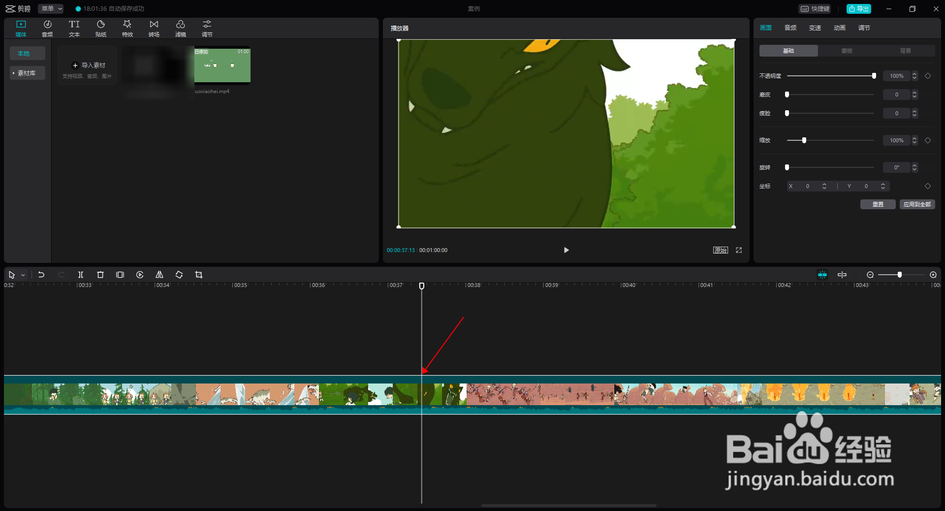Step the 瘦脸 value spinner

[914, 113]
